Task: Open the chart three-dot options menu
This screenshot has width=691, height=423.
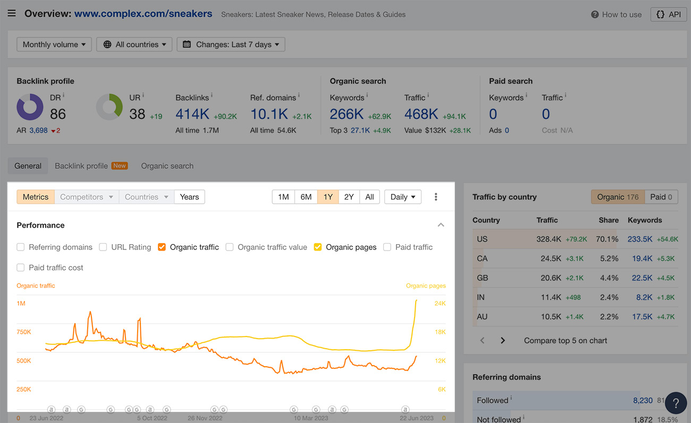Action: click(436, 197)
